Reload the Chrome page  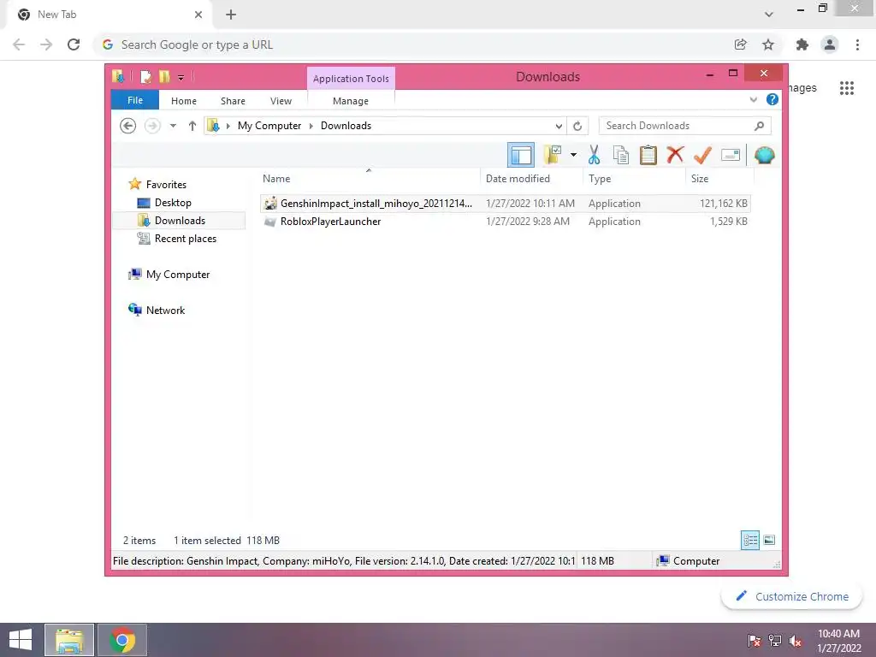(74, 44)
